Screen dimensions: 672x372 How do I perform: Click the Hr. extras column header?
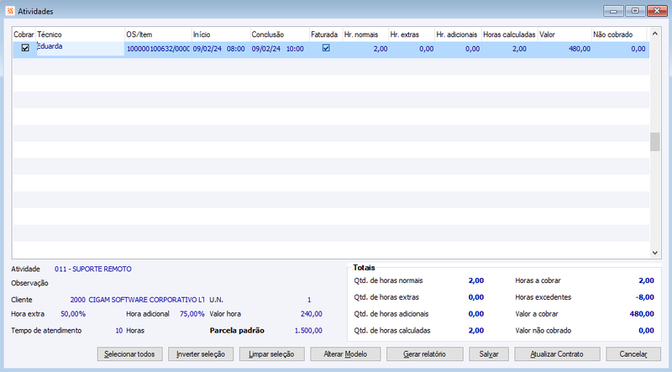[412, 34]
